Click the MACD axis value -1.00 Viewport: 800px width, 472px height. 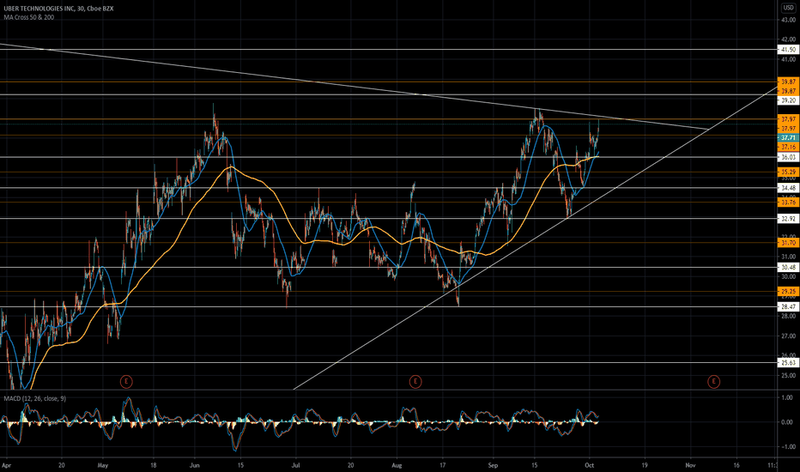click(x=786, y=446)
